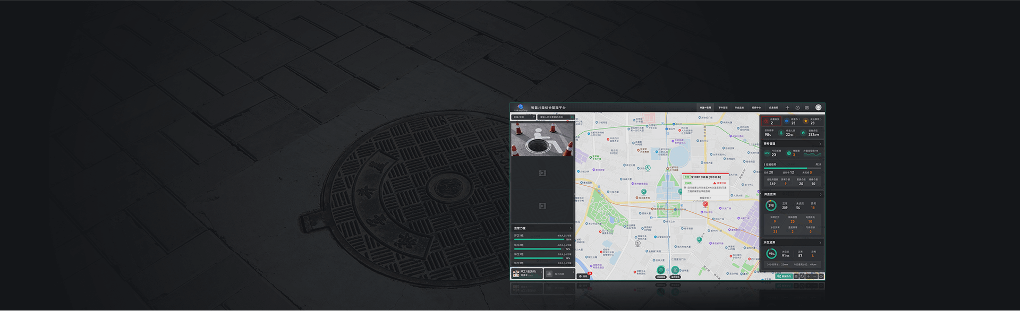1020x311 pixels.
Task: Play the second empty video placeholder
Action: click(542, 206)
